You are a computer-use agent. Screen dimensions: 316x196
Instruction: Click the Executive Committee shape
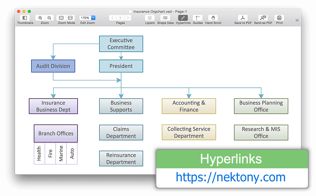coord(121,44)
